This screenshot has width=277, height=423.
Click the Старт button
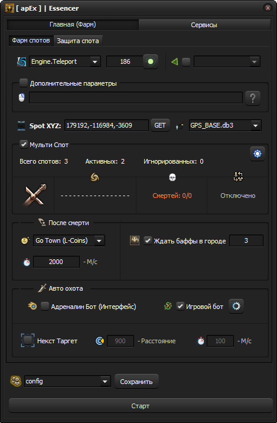(x=141, y=406)
